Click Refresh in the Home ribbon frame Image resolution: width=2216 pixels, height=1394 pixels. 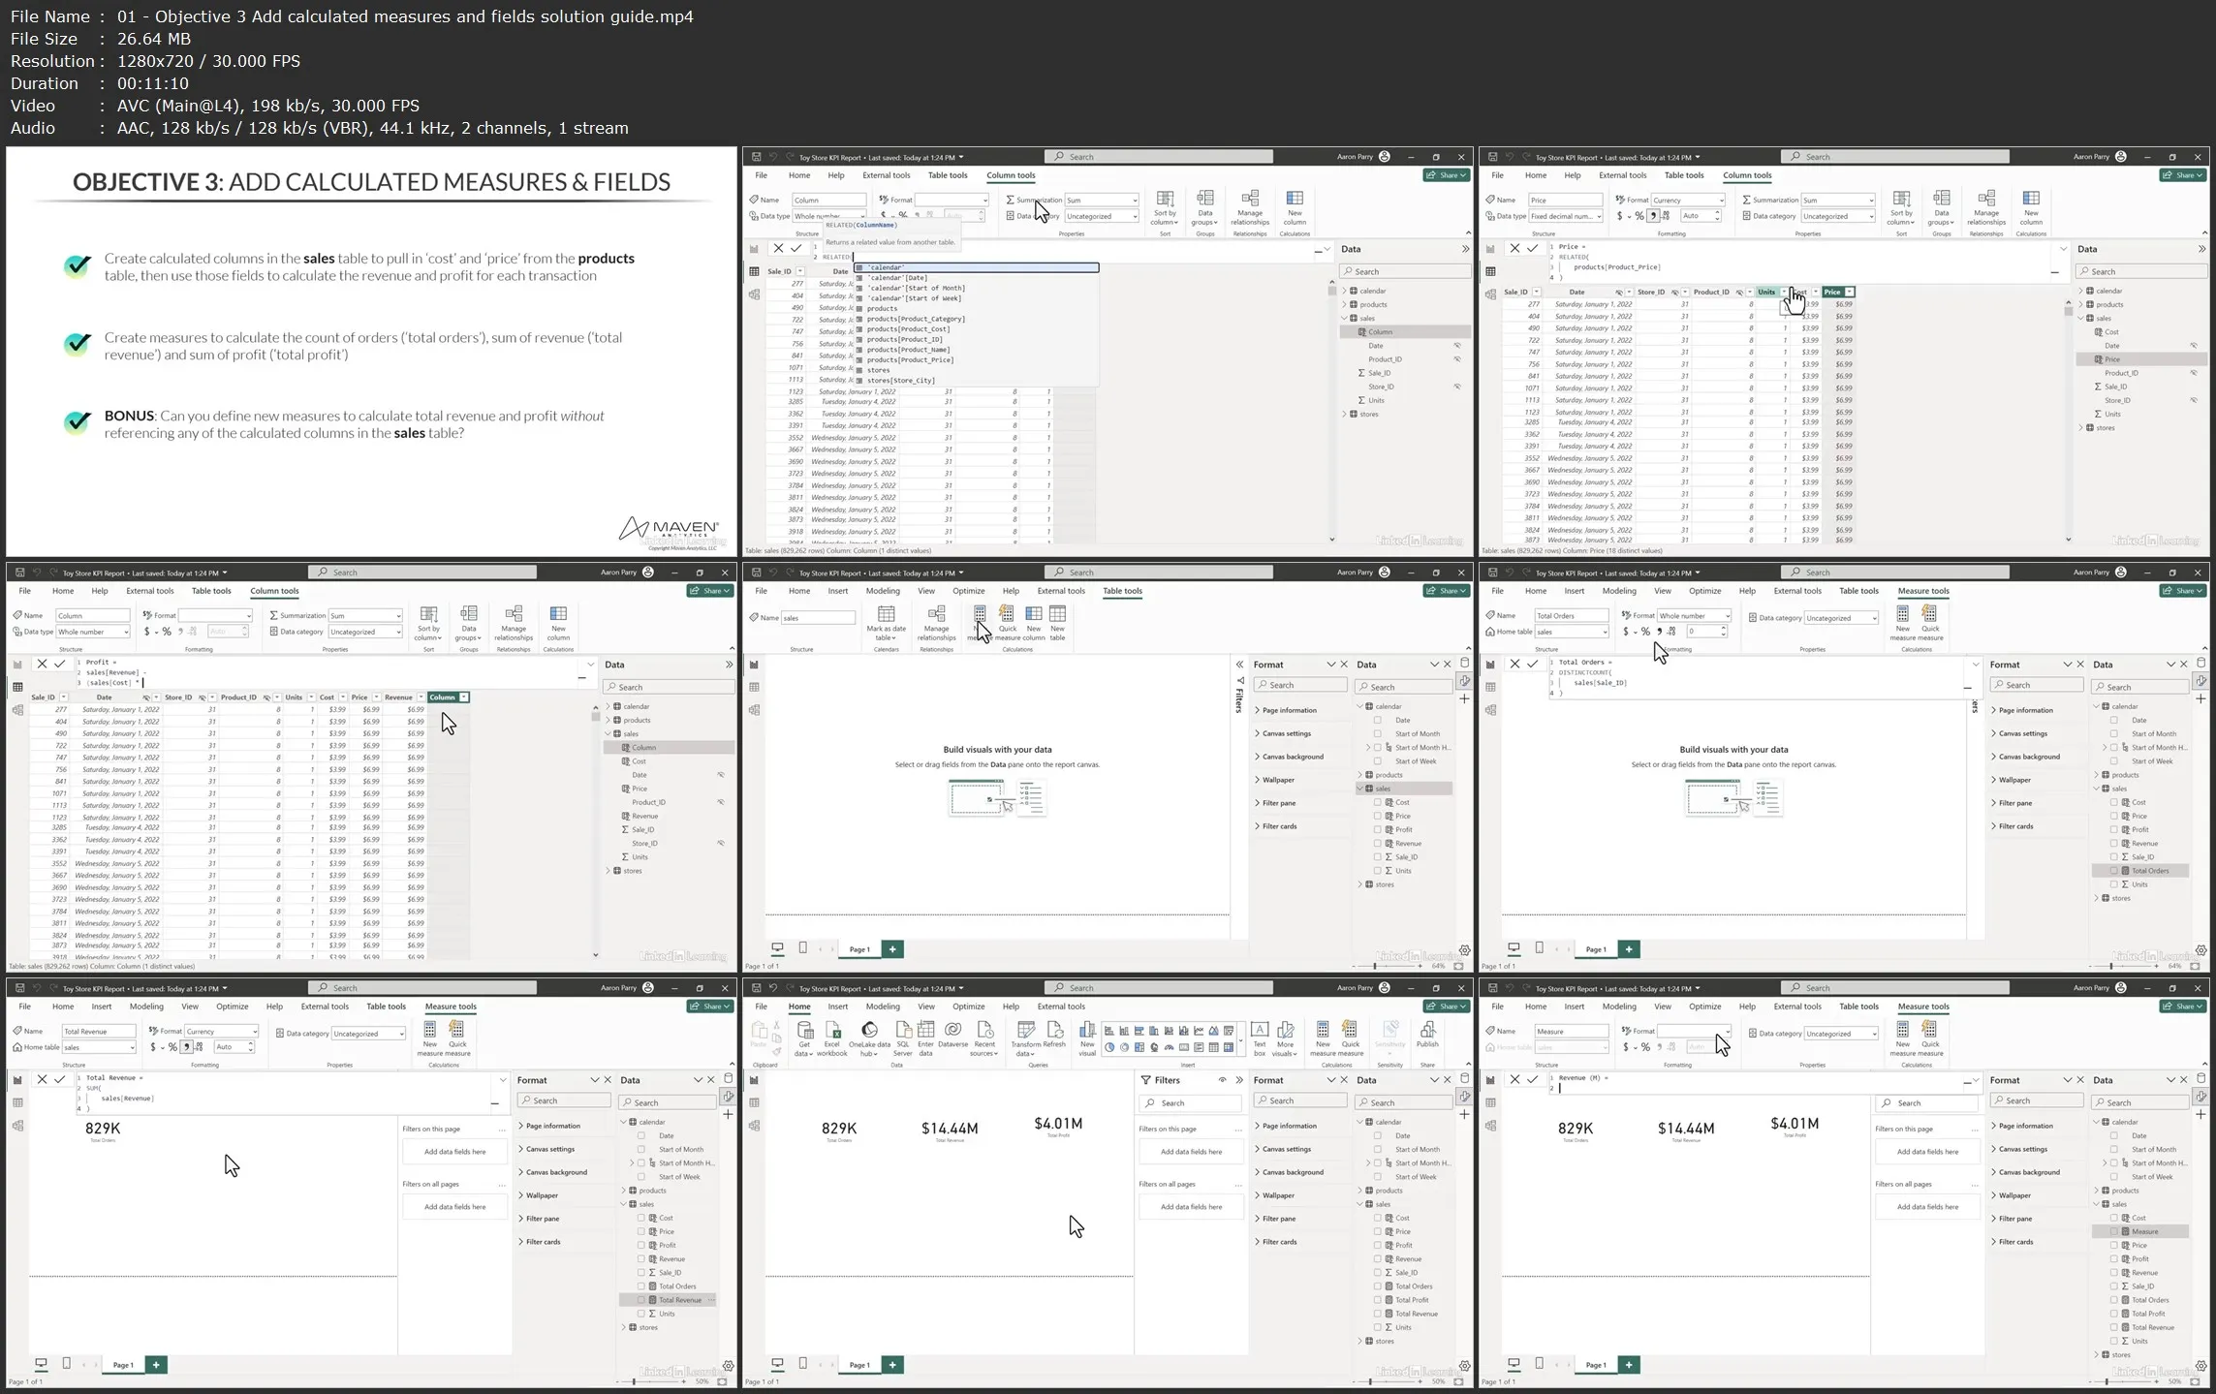point(1054,1036)
